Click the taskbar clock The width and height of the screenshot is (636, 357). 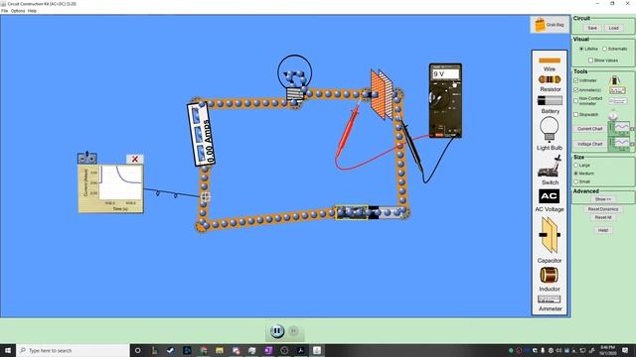point(607,350)
